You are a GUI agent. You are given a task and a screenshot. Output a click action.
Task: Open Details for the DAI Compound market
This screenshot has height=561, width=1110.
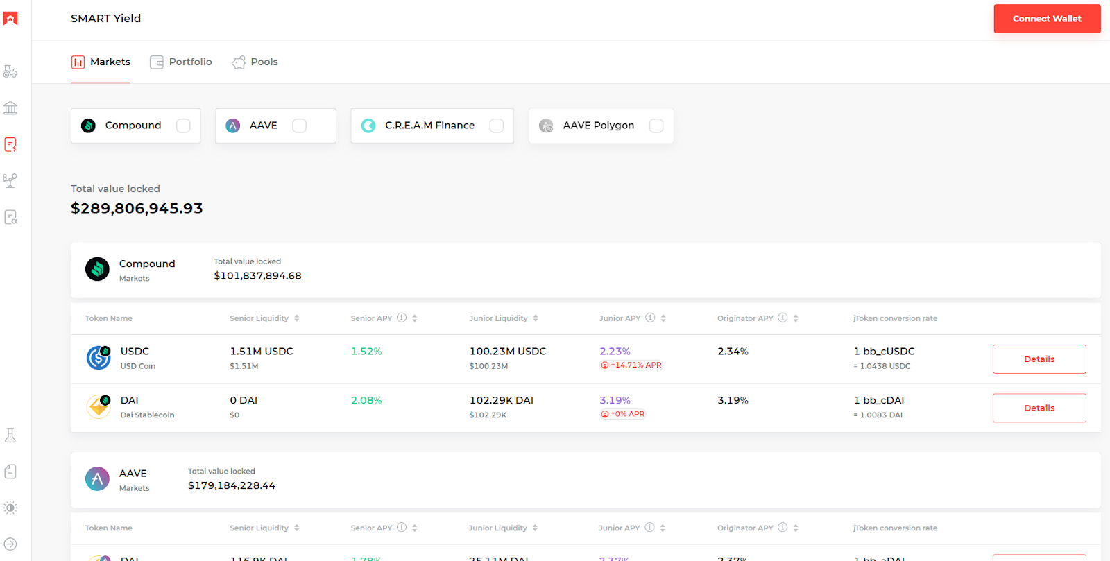tap(1039, 408)
